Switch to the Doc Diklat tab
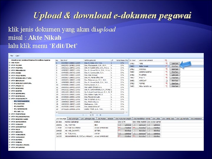This screenshot has width=212, height=159. 156,119
